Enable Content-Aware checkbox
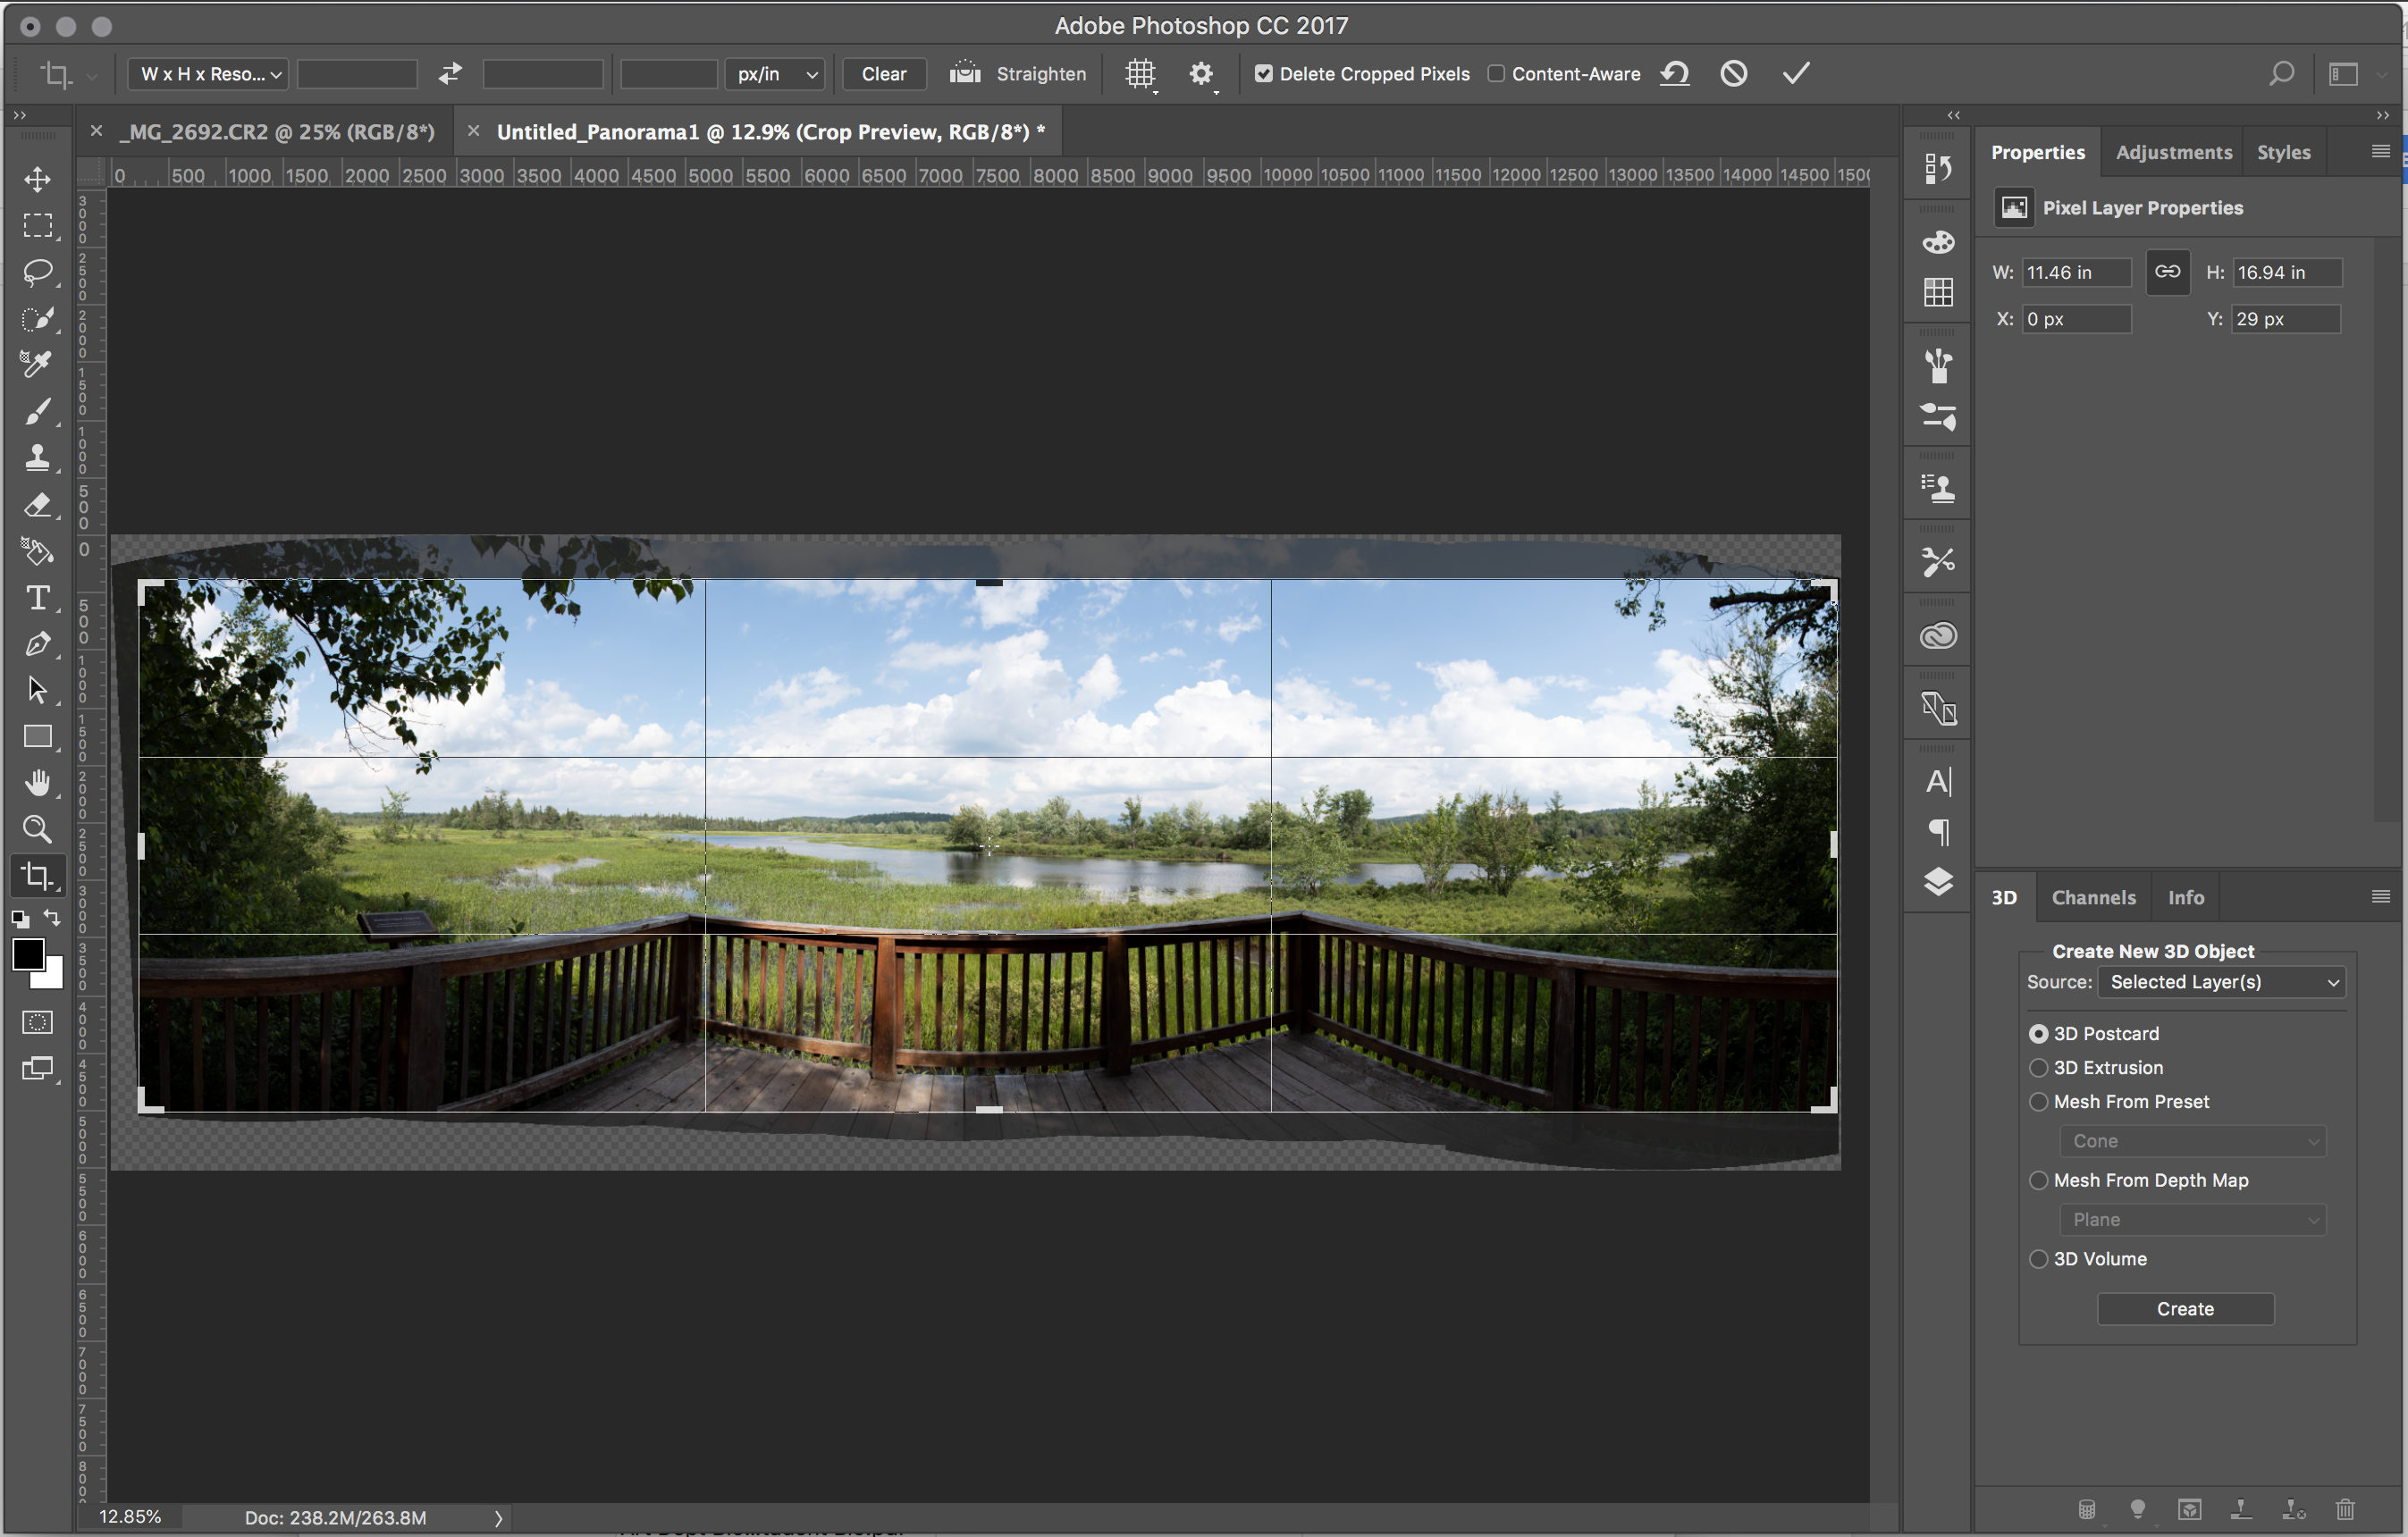The image size is (2408, 1537). (x=1496, y=74)
